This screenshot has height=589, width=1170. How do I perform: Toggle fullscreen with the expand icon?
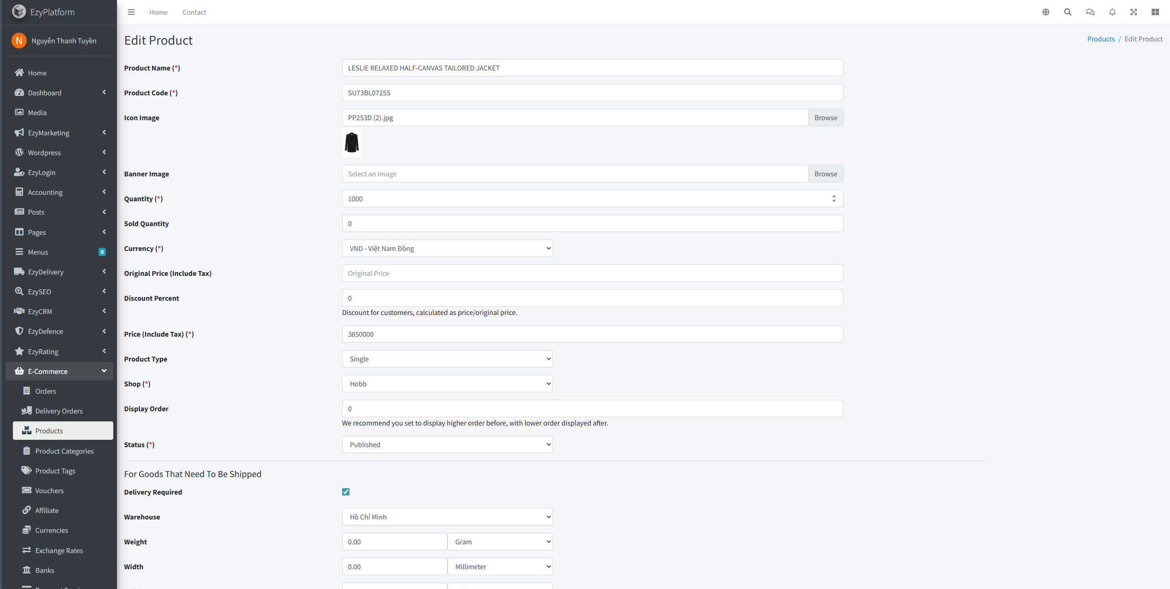tap(1134, 12)
